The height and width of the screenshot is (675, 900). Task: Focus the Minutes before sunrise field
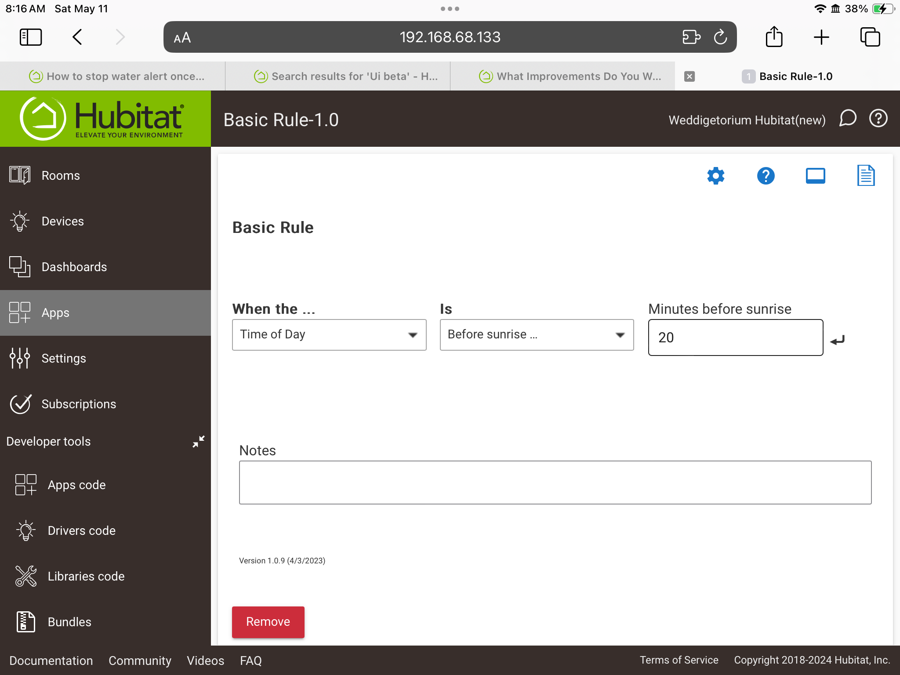tap(736, 337)
